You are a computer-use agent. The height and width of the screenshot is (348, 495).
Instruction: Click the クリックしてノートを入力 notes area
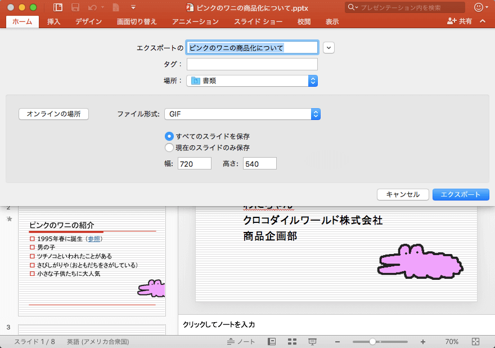(336, 324)
